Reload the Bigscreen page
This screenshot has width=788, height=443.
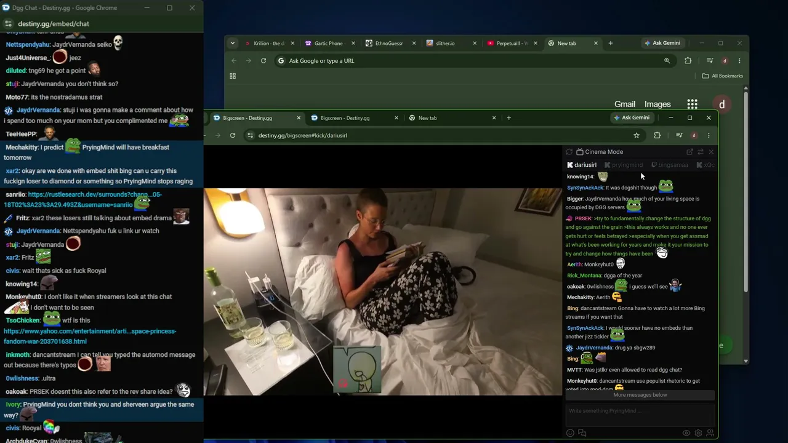[x=233, y=135]
